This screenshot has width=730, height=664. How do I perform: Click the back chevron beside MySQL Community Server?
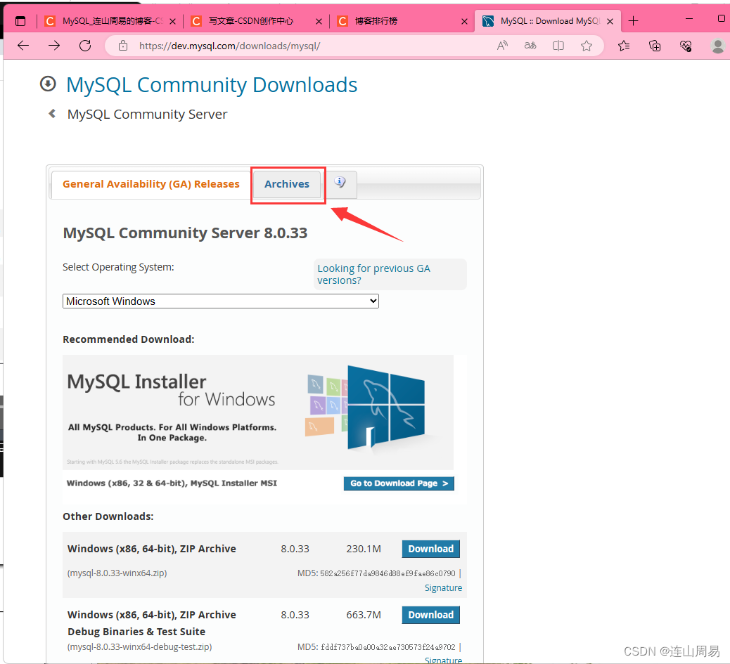click(x=52, y=113)
